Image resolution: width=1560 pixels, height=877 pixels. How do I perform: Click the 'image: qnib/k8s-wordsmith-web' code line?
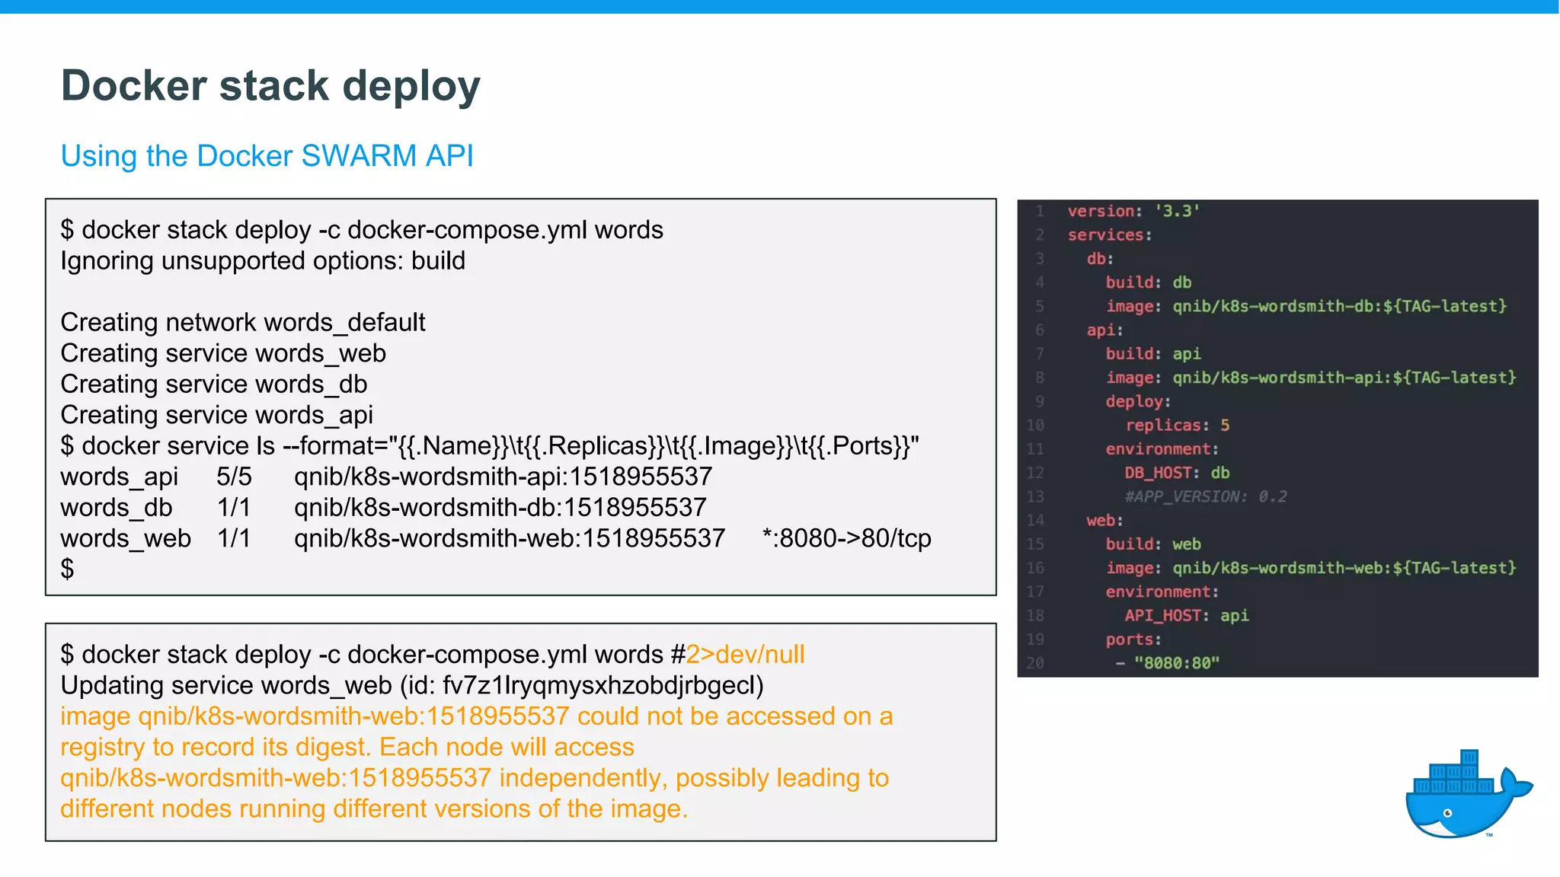(1311, 568)
